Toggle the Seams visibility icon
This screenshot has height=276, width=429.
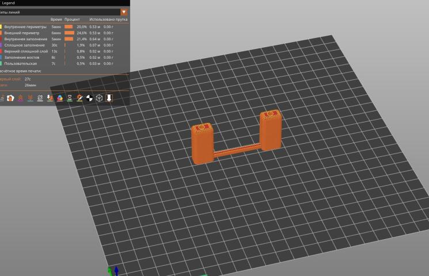click(x=40, y=98)
